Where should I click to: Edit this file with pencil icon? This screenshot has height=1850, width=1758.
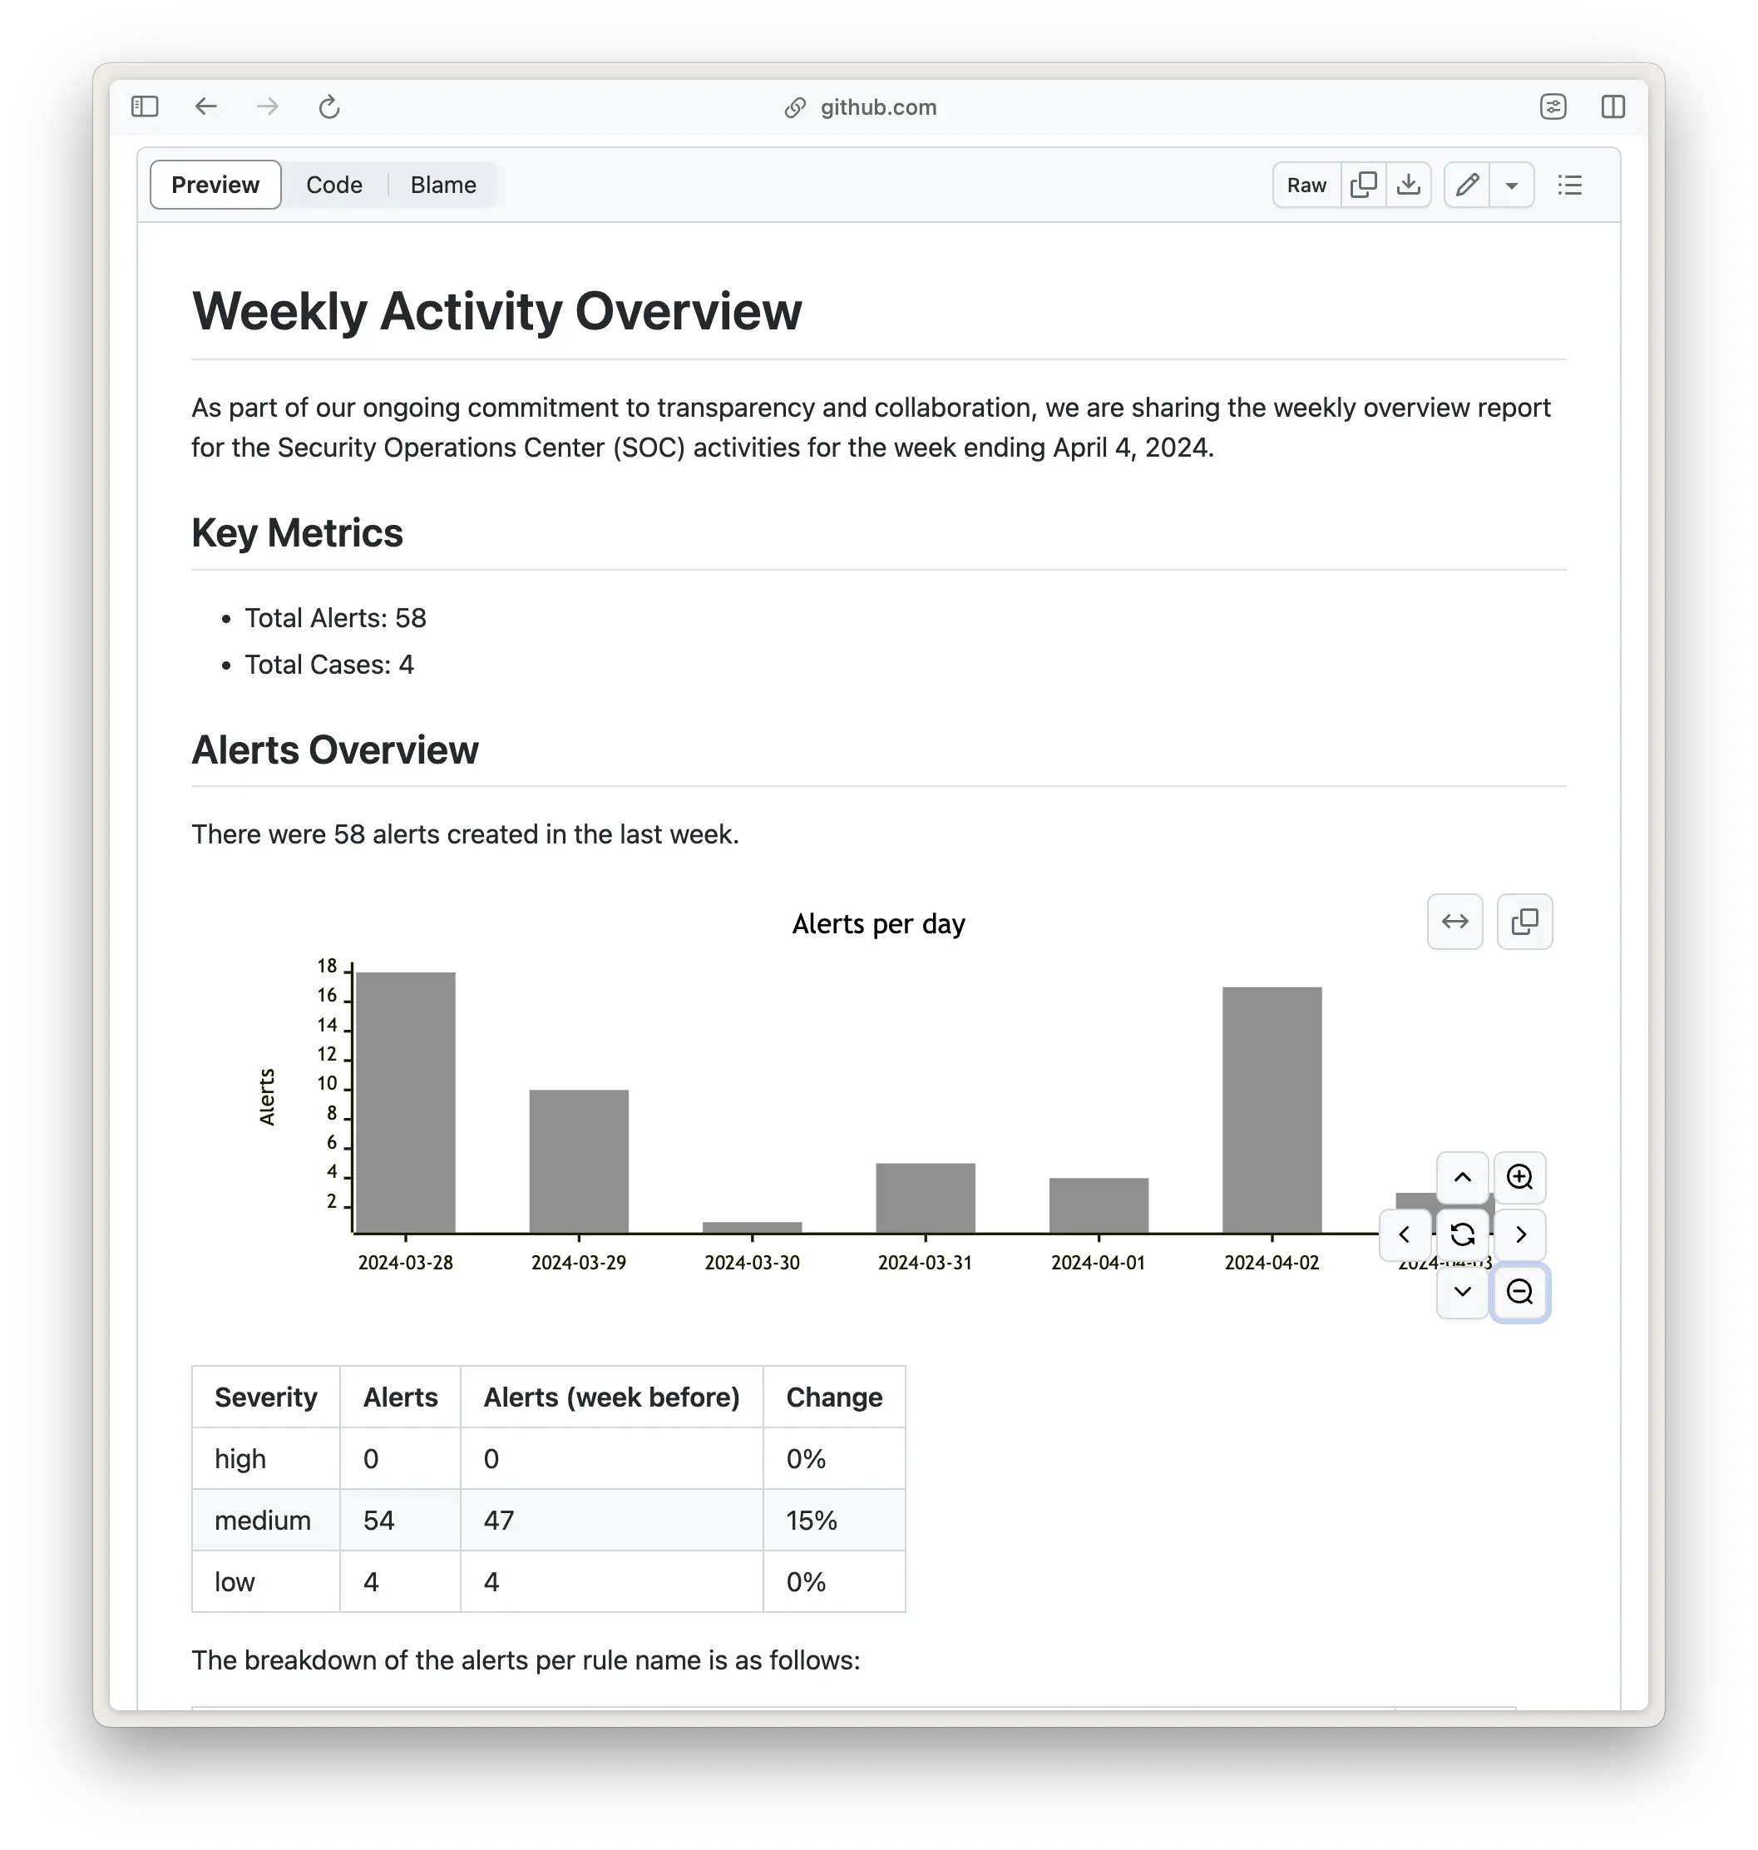1467,185
